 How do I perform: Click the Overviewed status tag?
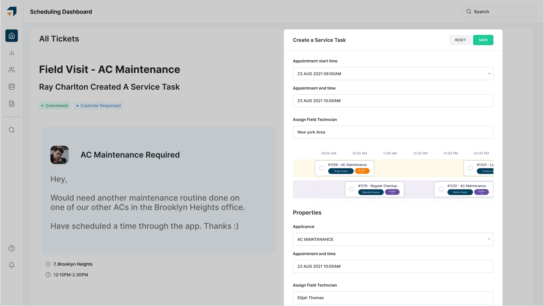pyautogui.click(x=55, y=106)
